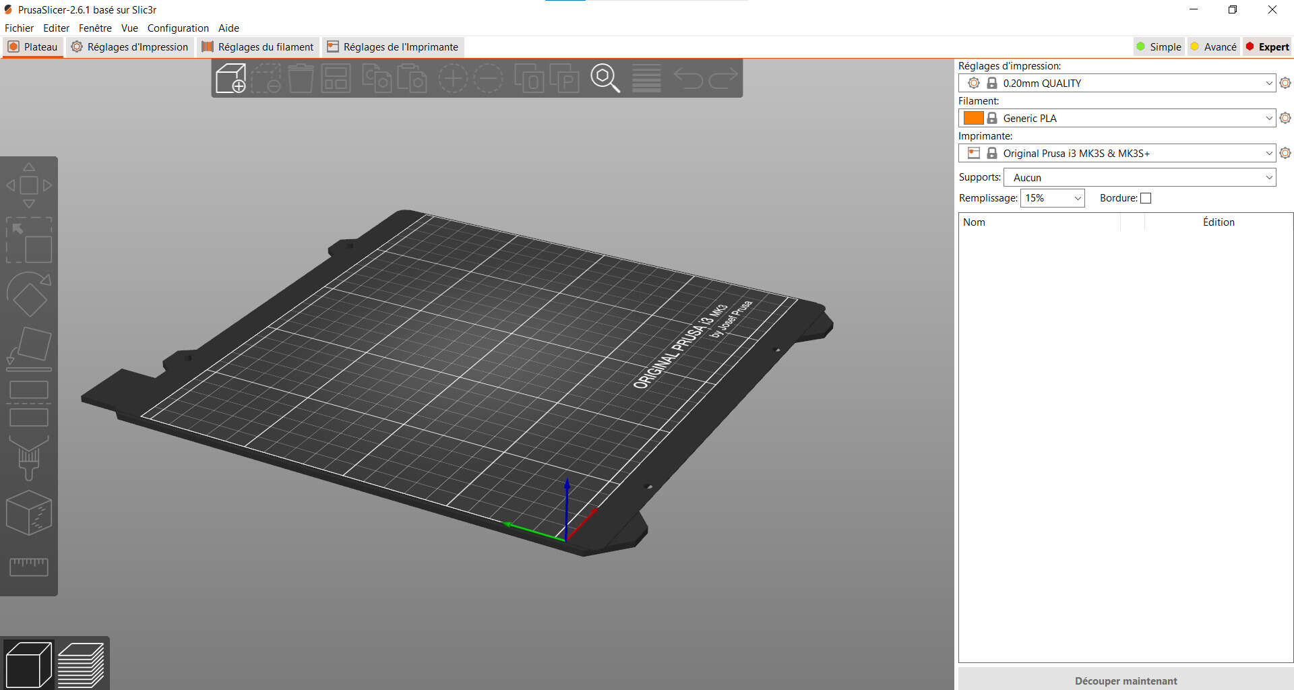This screenshot has height=690, width=1294.
Task: Select the Cut tool in left toolbar
Action: point(29,404)
